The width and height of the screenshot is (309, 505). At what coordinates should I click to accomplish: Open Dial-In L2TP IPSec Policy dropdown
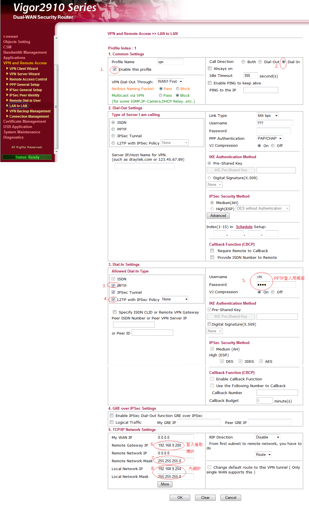coord(175,299)
